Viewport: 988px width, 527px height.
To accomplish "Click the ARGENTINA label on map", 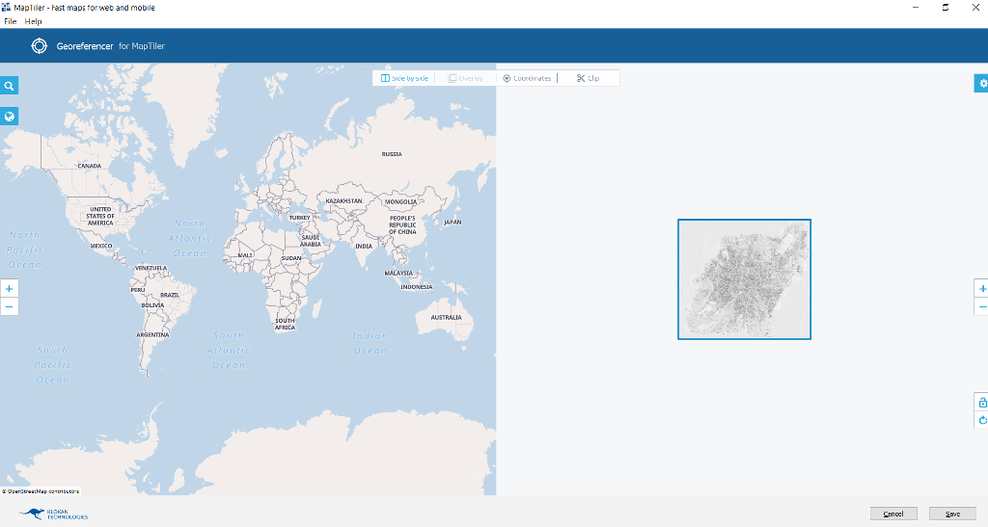I will point(152,335).
